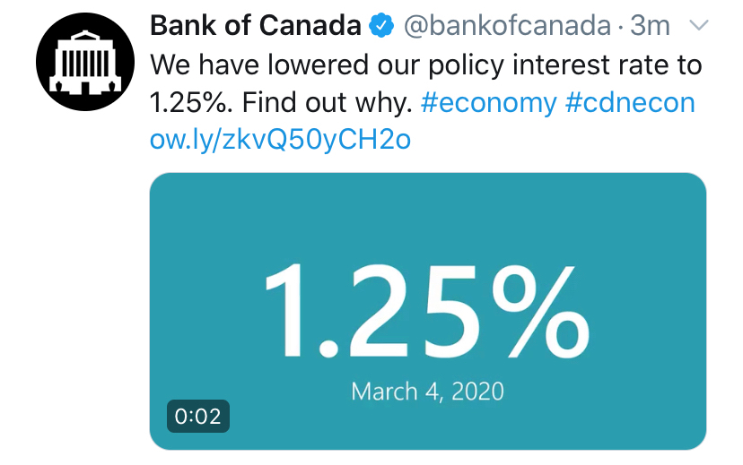This screenshot has width=743, height=465.
Task: Open the Bank of Canada display name
Action: 256,26
